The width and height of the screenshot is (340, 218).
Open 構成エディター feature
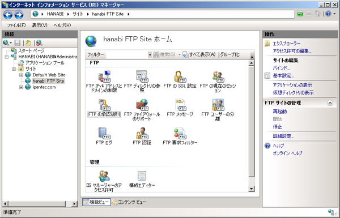142,179
